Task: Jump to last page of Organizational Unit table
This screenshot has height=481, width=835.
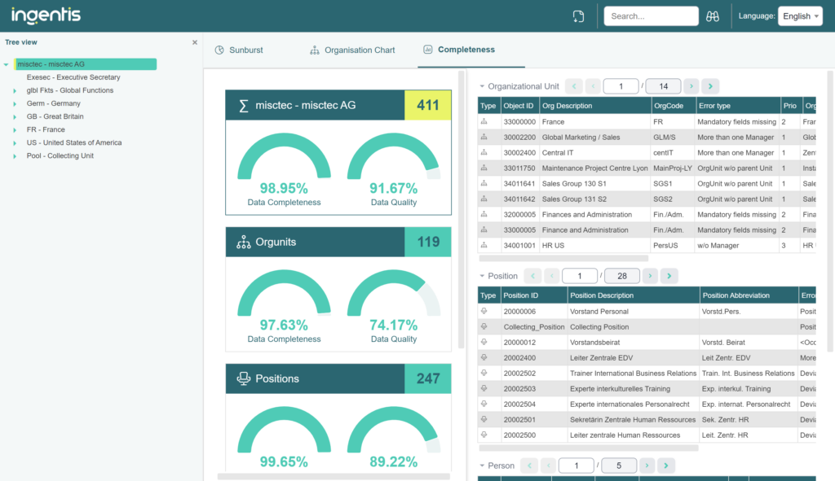Action: tap(710, 86)
